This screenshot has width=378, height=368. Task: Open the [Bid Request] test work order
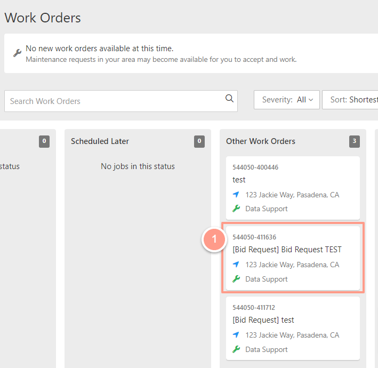[293, 328]
